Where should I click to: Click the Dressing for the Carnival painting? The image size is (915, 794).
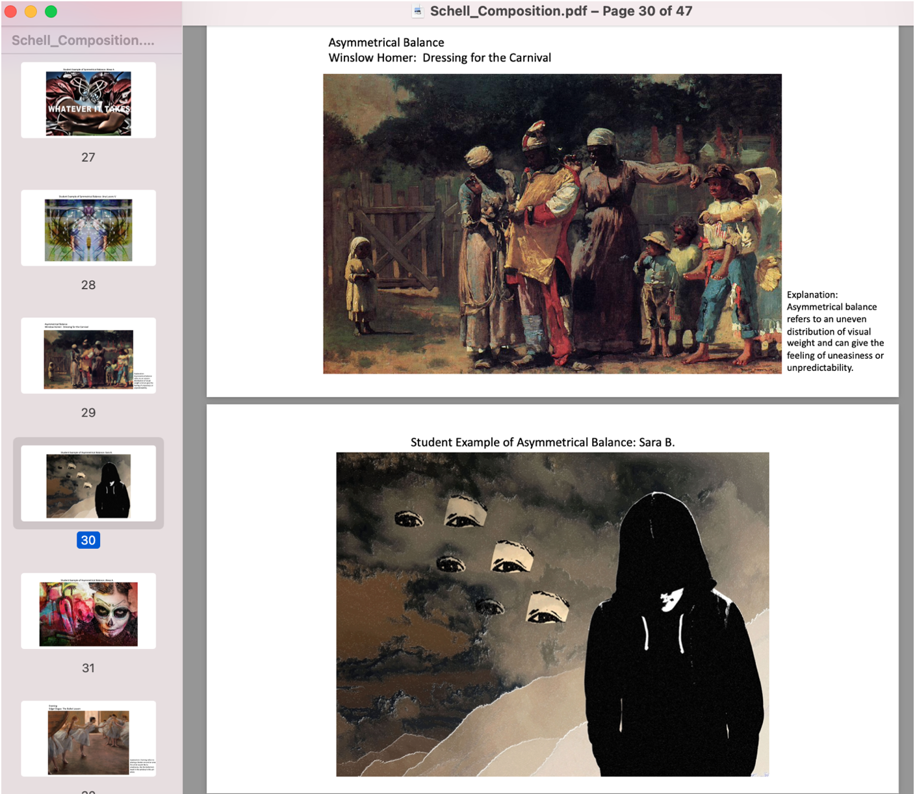(552, 223)
